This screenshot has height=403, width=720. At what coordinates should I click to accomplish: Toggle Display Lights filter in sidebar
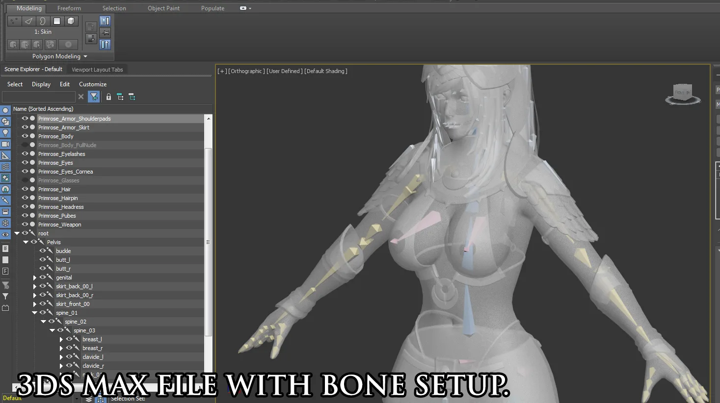point(5,133)
